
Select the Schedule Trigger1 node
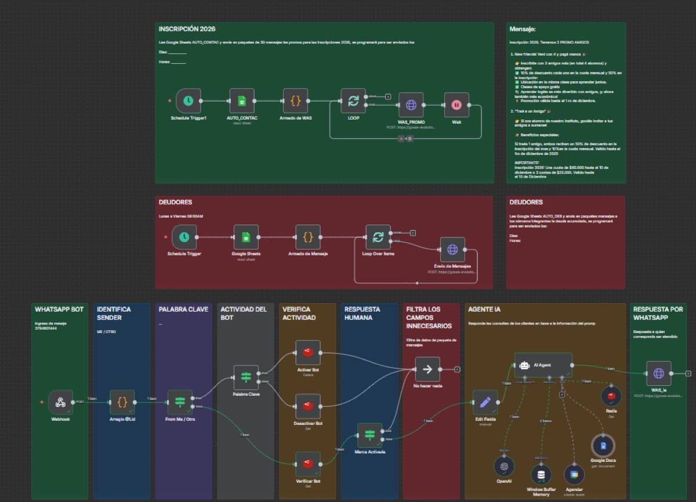(x=188, y=101)
